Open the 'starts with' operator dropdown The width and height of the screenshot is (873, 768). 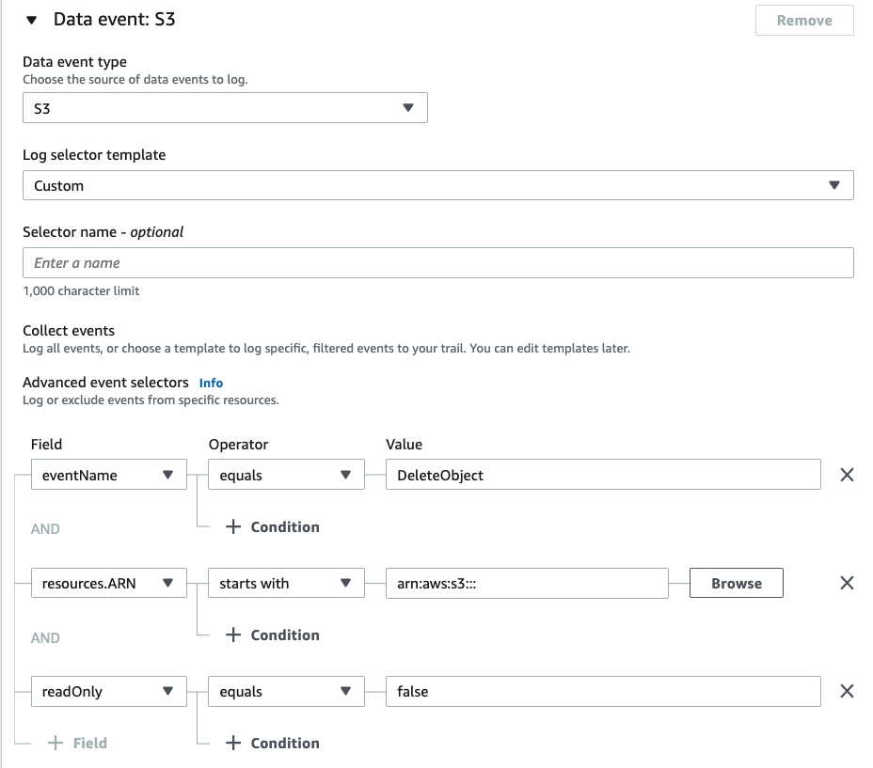tap(286, 583)
